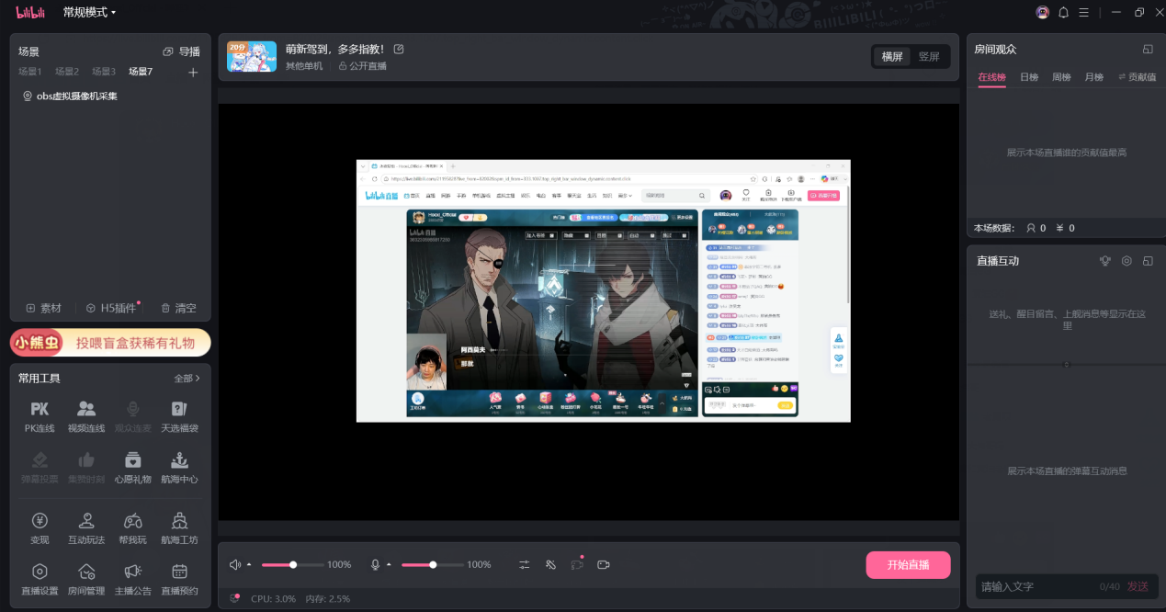
Task: Switch to 在线榜 tab
Action: click(991, 77)
